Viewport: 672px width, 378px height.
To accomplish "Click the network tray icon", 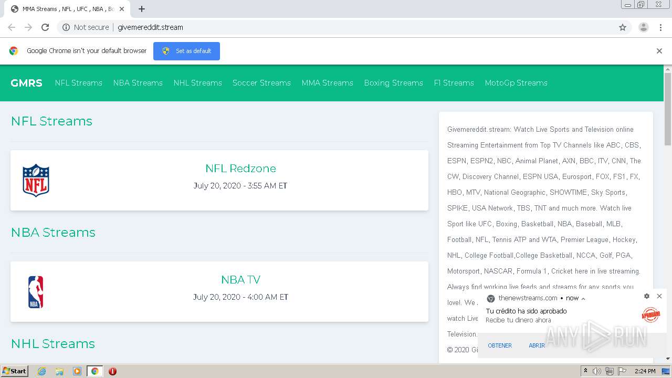I will pyautogui.click(x=610, y=371).
